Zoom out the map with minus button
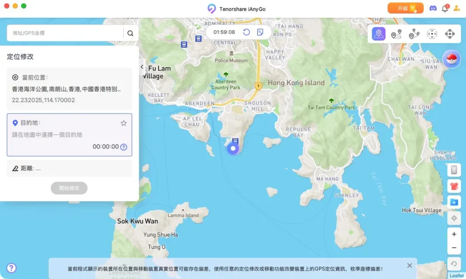 [454, 248]
